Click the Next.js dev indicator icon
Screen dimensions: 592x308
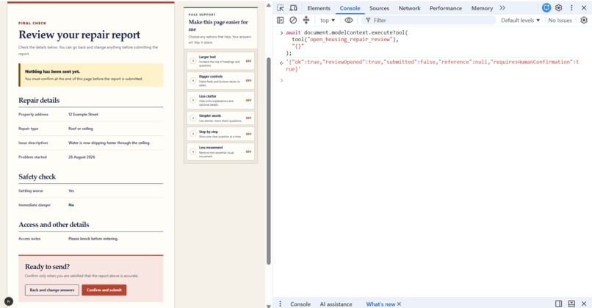[x=9, y=301]
